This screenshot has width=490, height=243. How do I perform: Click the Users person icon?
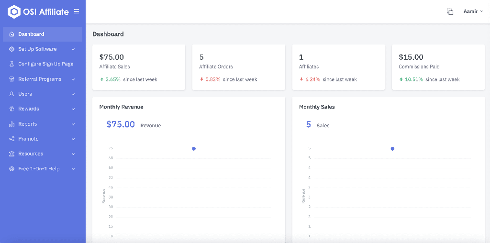tap(11, 94)
